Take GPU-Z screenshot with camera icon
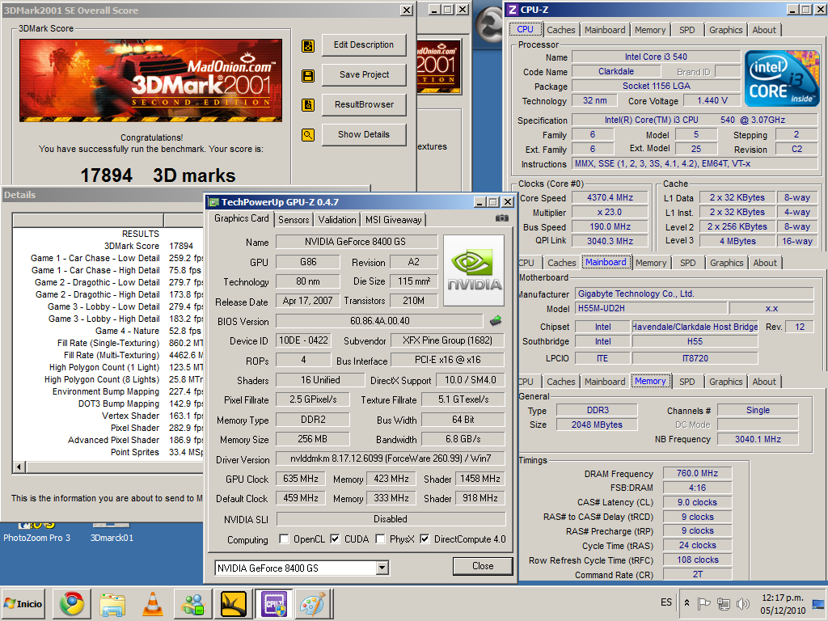This screenshot has height=621, width=828. (501, 218)
